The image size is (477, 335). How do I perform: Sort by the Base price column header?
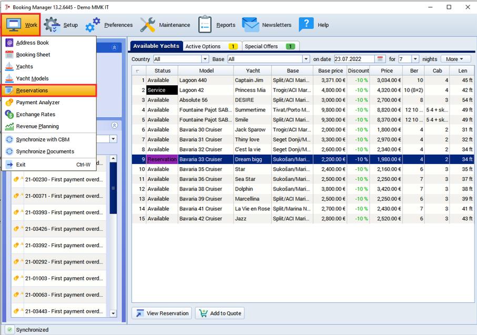[x=330, y=70]
